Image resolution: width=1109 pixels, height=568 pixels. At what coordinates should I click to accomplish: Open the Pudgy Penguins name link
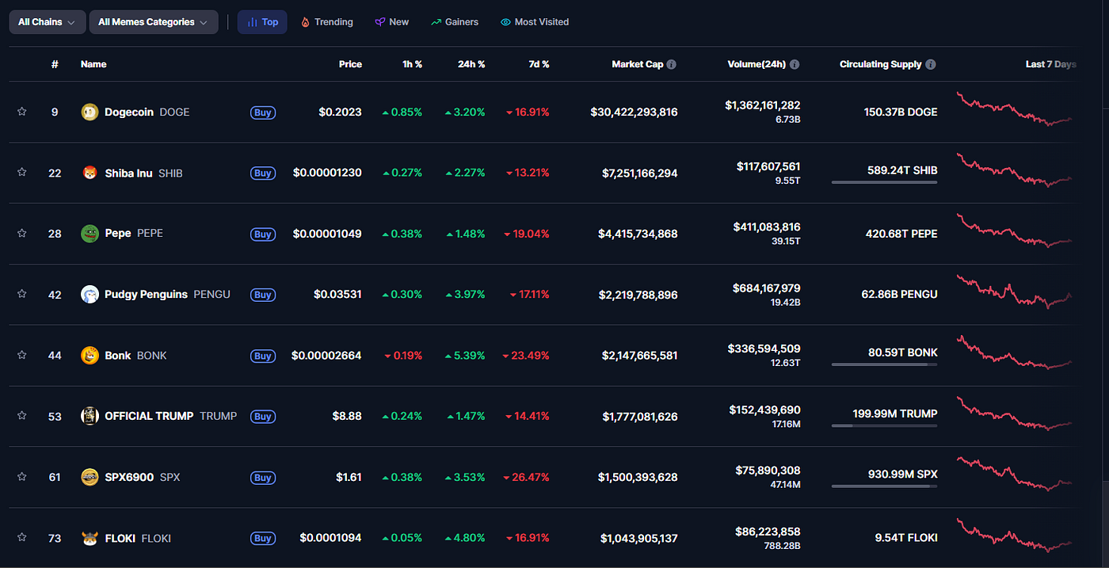(x=146, y=294)
